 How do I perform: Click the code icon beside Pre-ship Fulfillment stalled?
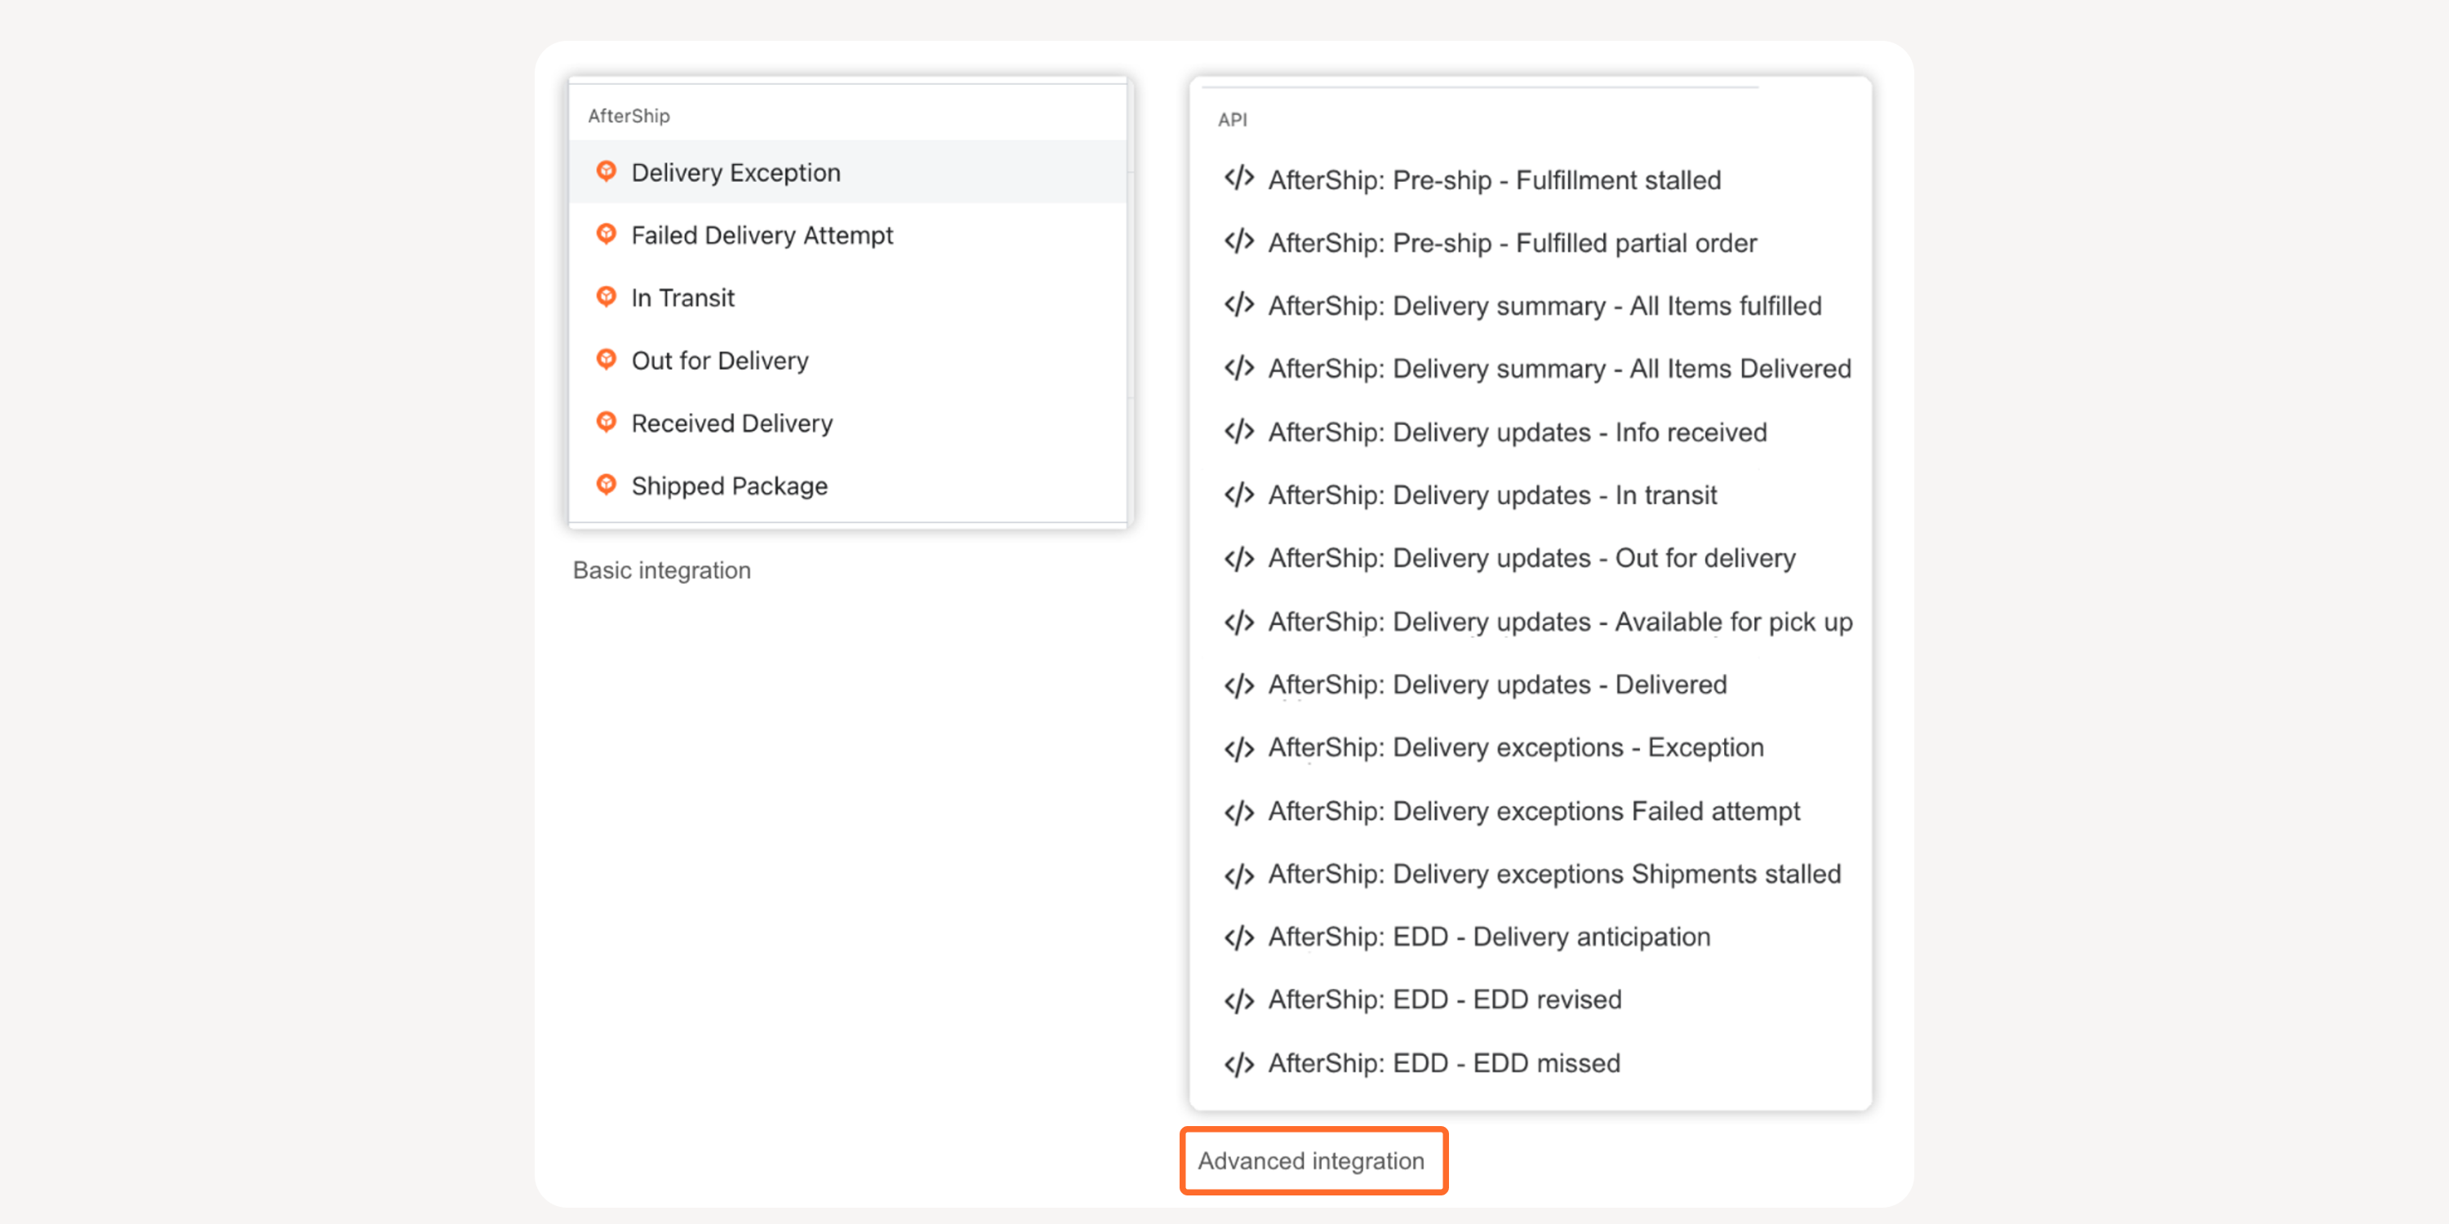click(x=1238, y=179)
